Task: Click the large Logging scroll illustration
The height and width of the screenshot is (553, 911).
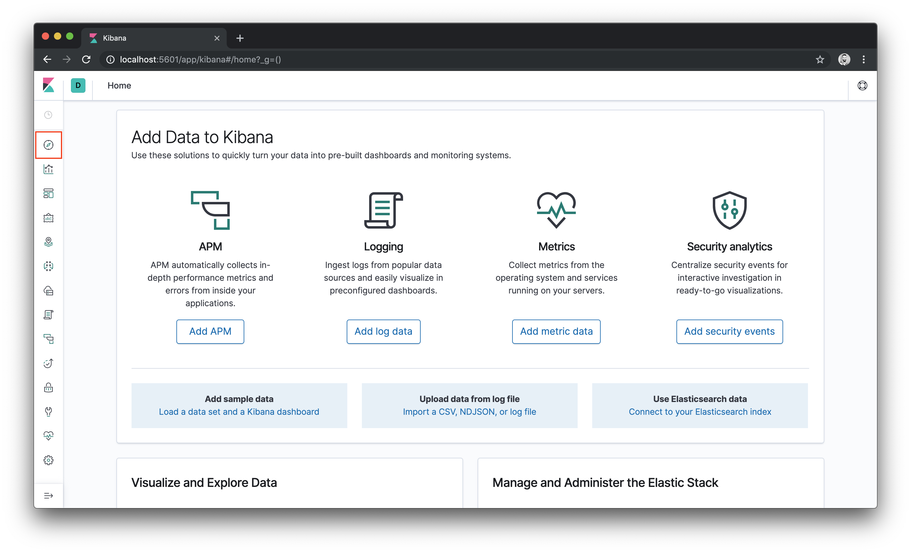Action: tap(383, 210)
